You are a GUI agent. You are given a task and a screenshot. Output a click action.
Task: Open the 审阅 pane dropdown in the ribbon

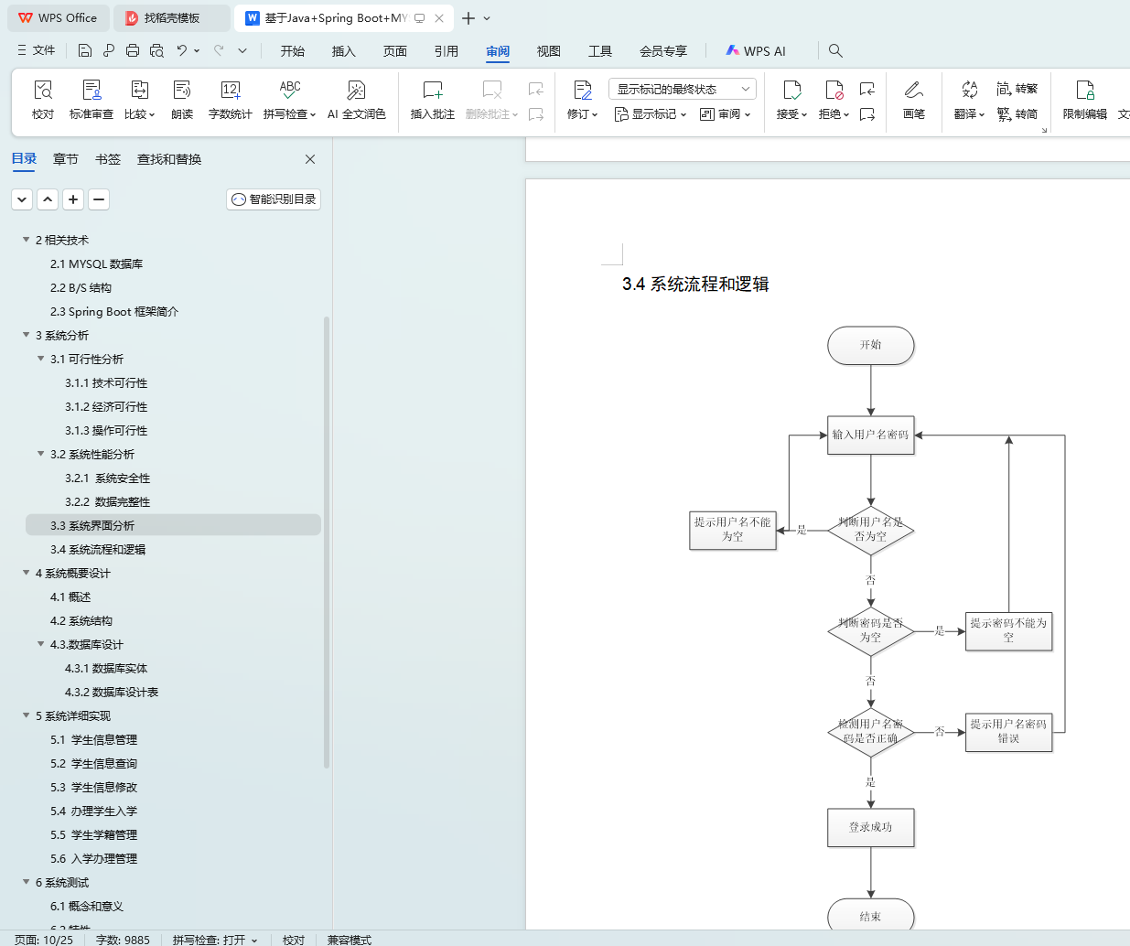(x=726, y=114)
